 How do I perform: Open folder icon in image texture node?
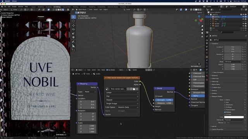(134, 89)
